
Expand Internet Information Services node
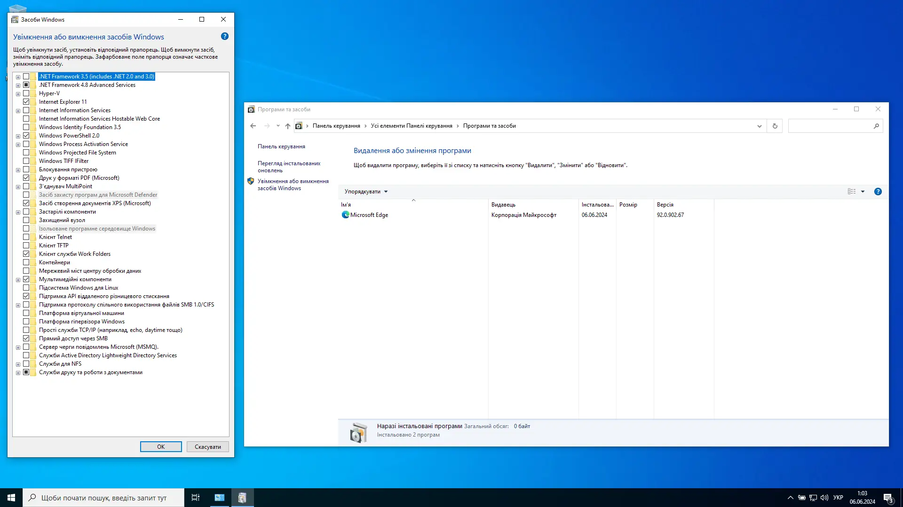pyautogui.click(x=18, y=111)
